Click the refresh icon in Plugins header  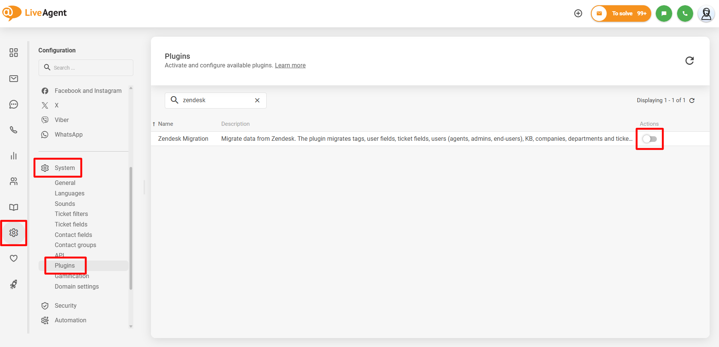689,61
